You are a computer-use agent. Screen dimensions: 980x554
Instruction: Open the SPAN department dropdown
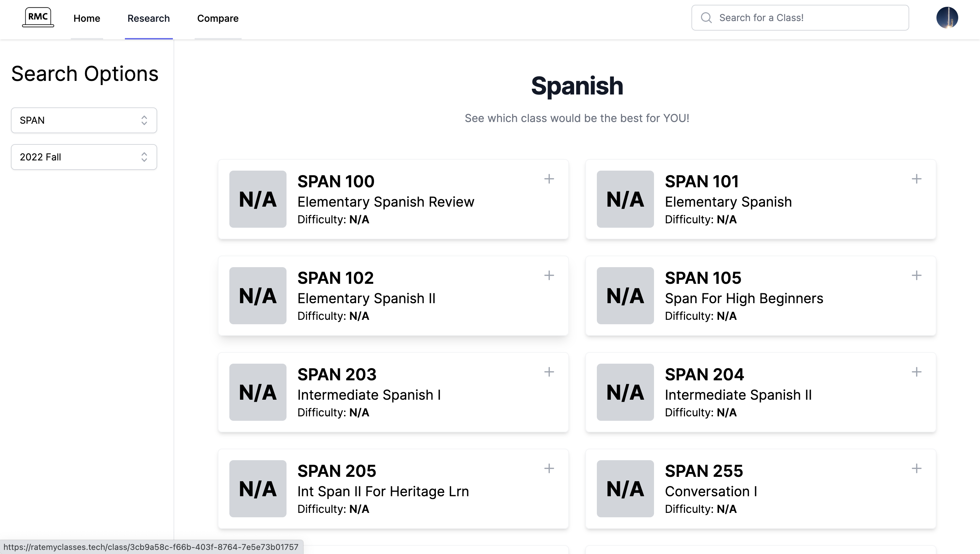point(84,120)
